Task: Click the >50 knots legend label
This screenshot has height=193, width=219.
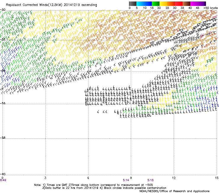Action: (210, 8)
